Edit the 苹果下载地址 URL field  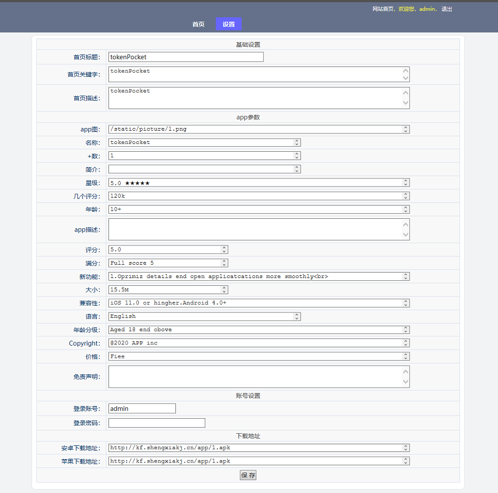pos(259,461)
